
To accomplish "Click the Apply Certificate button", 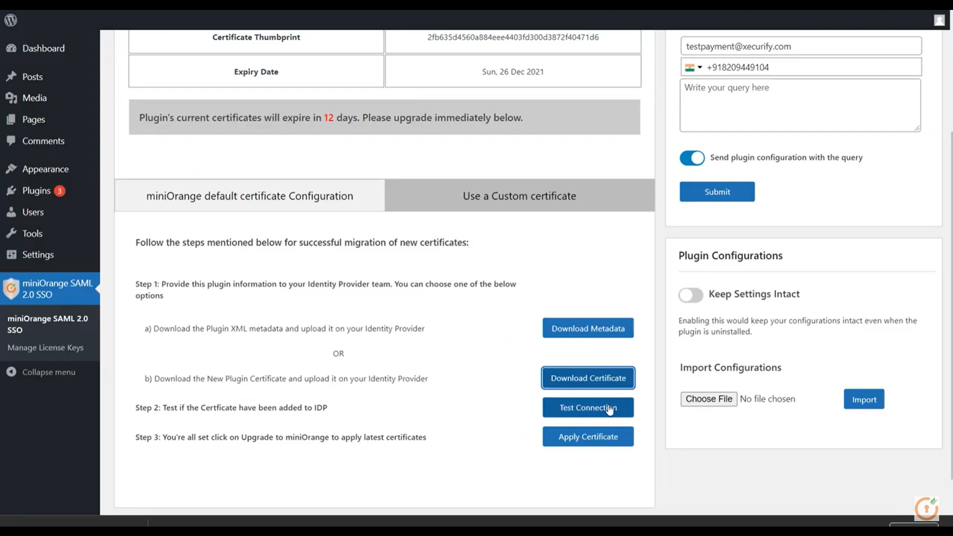I will pyautogui.click(x=588, y=437).
